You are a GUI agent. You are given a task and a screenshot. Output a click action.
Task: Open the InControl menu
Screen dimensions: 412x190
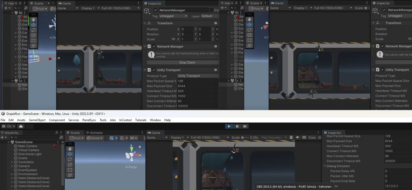point(125,120)
